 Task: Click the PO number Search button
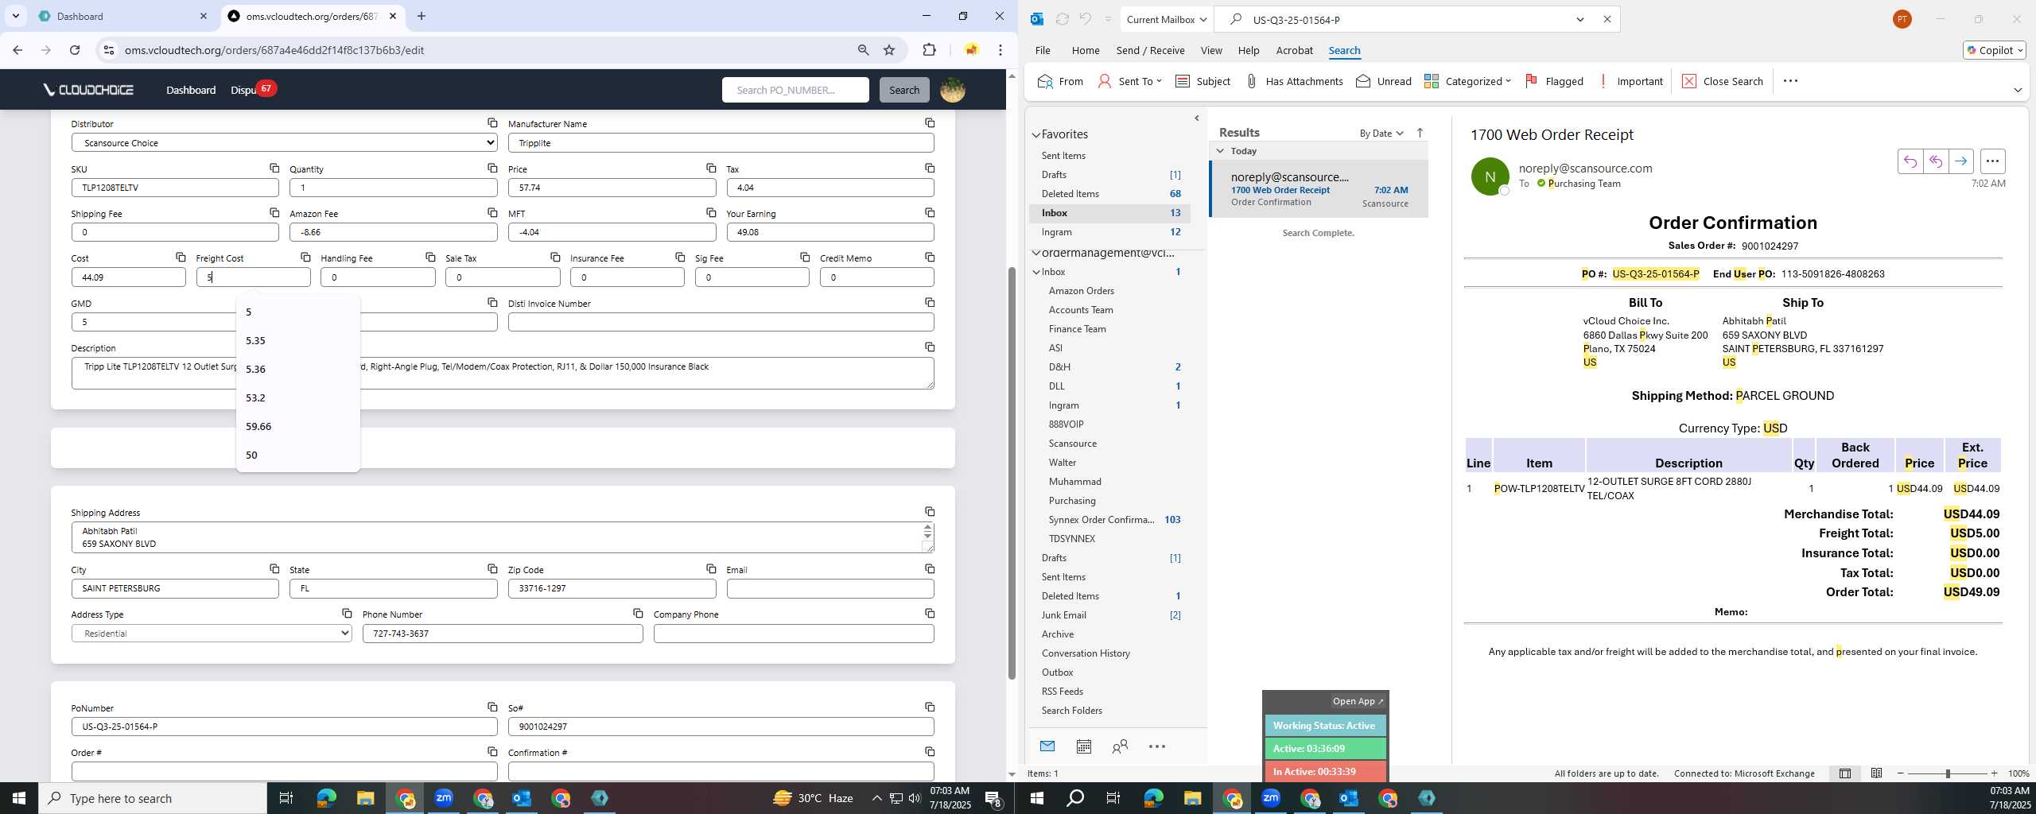pyautogui.click(x=903, y=90)
